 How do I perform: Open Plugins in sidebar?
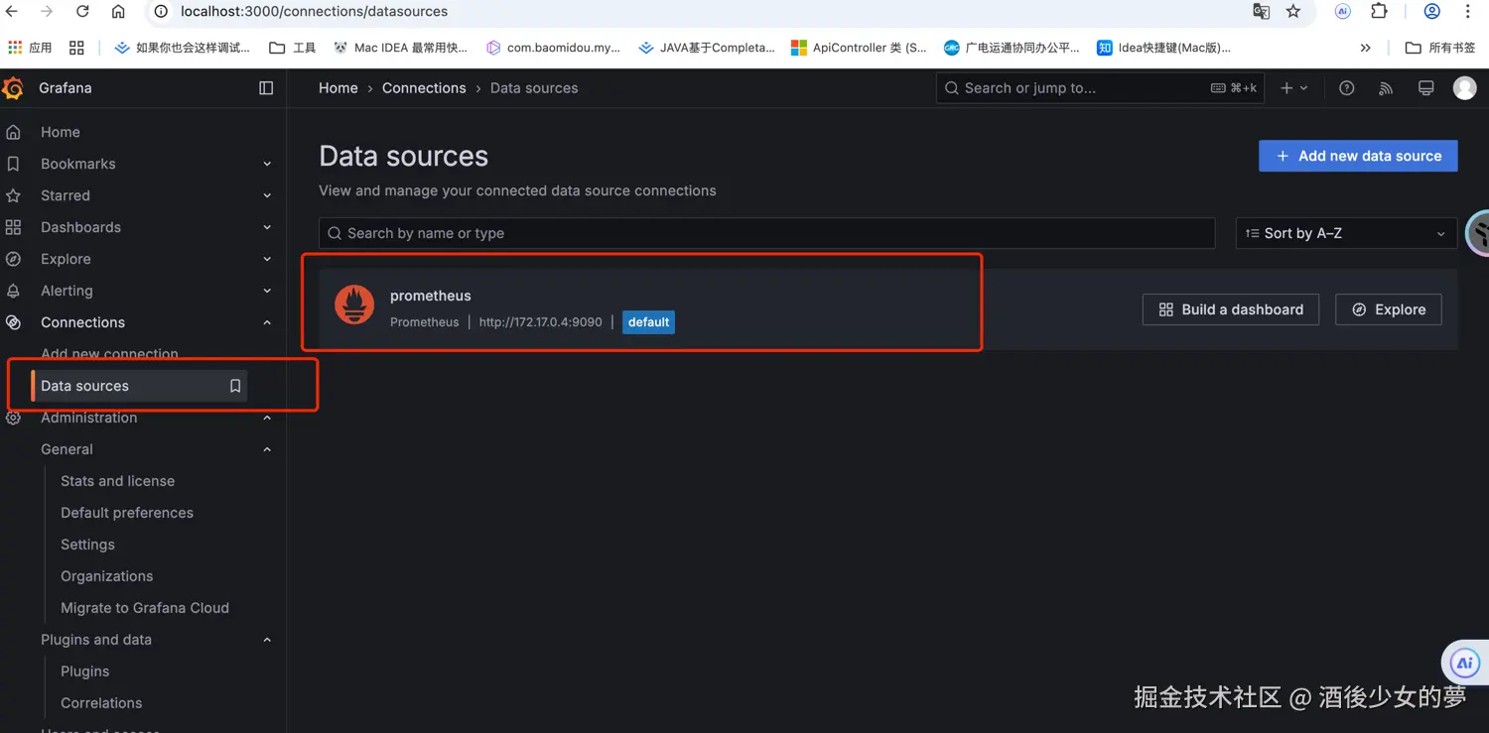pyautogui.click(x=85, y=672)
